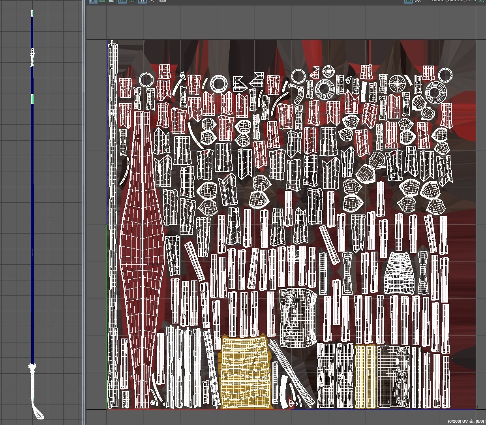Image resolution: width=486 pixels, height=425 pixels.
Task: Select the tall thin UV strip at left edge
Action: pyautogui.click(x=113, y=197)
